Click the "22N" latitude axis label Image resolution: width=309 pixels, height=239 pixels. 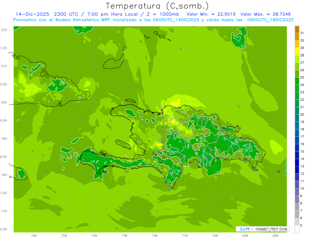(x=4, y=30)
